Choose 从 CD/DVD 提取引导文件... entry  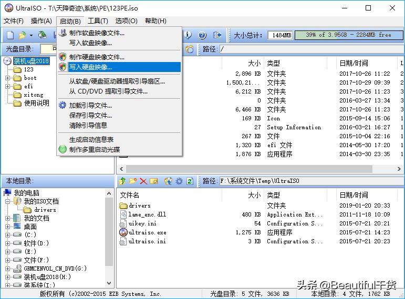(119, 91)
